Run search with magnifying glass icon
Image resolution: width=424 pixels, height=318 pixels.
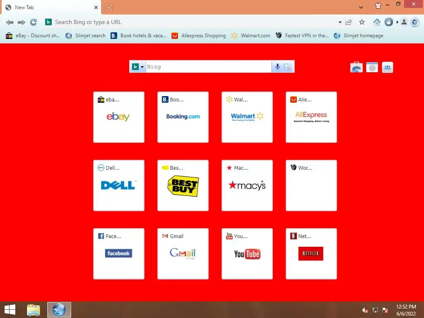(x=287, y=67)
